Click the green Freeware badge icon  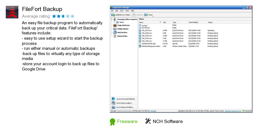[x=113, y=122]
